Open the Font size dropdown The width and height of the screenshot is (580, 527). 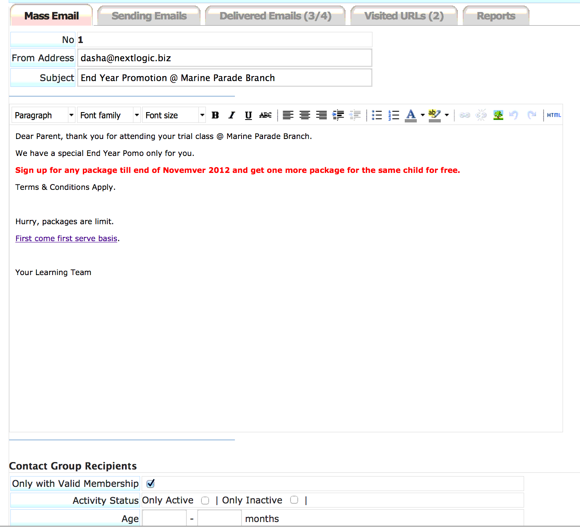click(174, 115)
